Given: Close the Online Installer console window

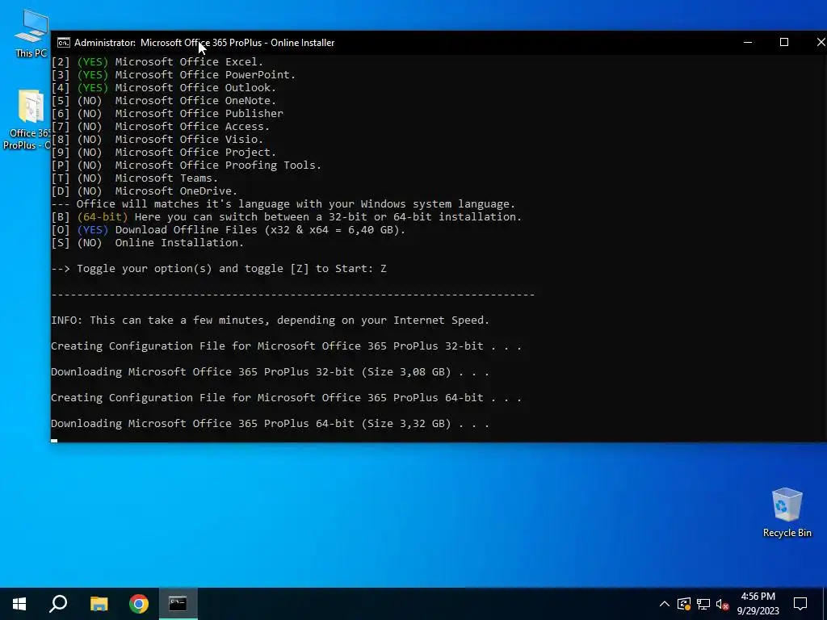Looking at the screenshot, I should click(819, 42).
